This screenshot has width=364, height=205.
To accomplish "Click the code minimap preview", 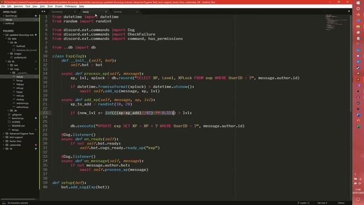I will click(336, 23).
